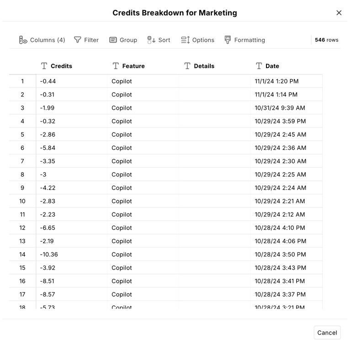Click the Cancel button
351x351 pixels.
point(327,333)
